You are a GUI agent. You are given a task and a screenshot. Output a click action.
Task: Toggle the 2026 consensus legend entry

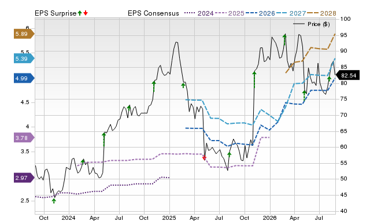tap(260, 13)
